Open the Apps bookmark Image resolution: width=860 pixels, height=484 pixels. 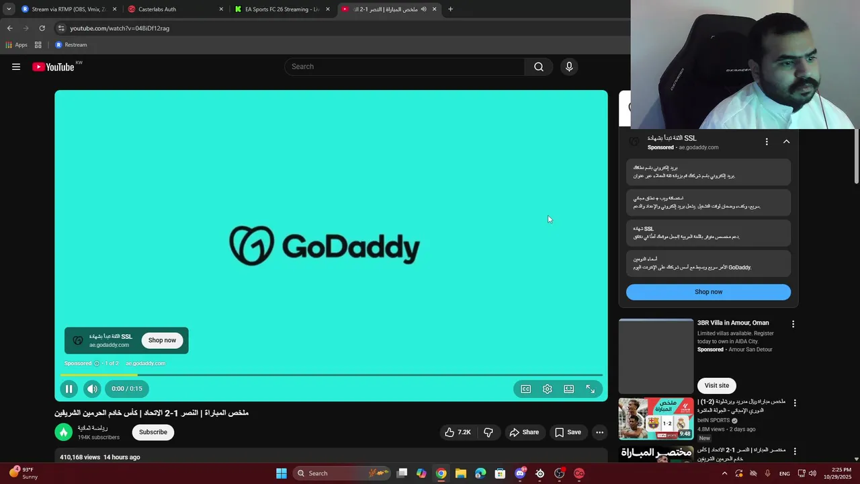16,45
